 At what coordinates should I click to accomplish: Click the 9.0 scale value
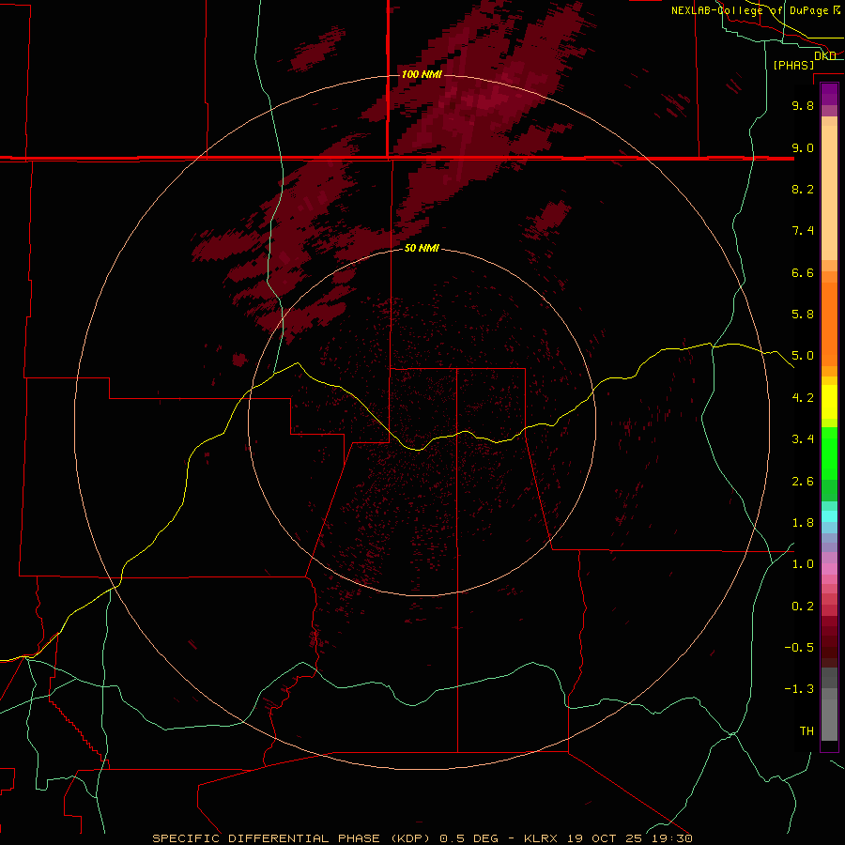[x=803, y=147]
